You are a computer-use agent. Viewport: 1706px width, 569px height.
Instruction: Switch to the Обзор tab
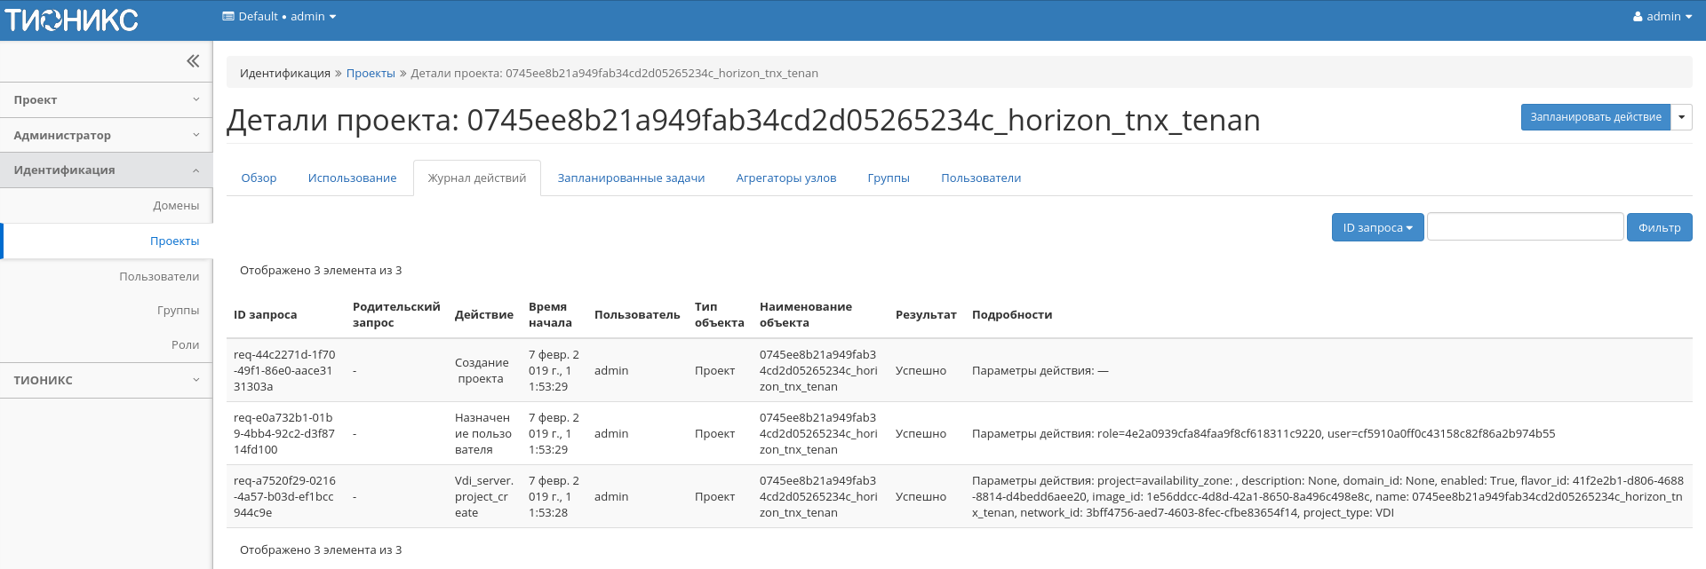tap(259, 178)
